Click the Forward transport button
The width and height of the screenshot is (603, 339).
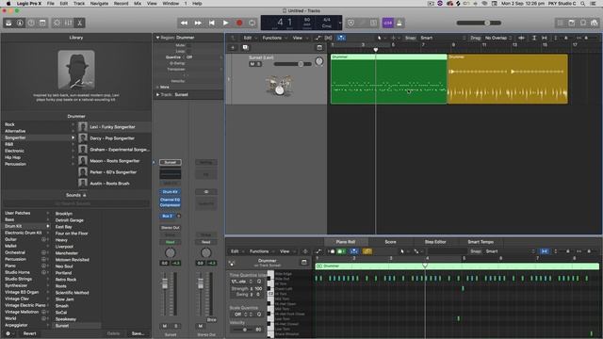(198, 23)
